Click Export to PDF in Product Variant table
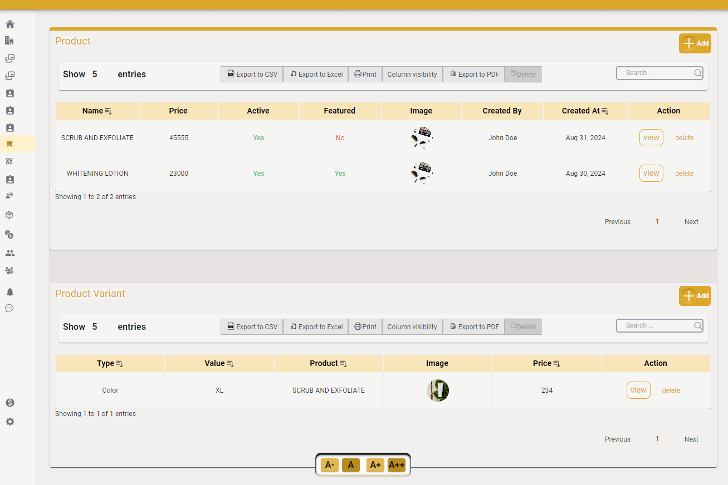Screen dimensions: 728x485 click(473, 326)
